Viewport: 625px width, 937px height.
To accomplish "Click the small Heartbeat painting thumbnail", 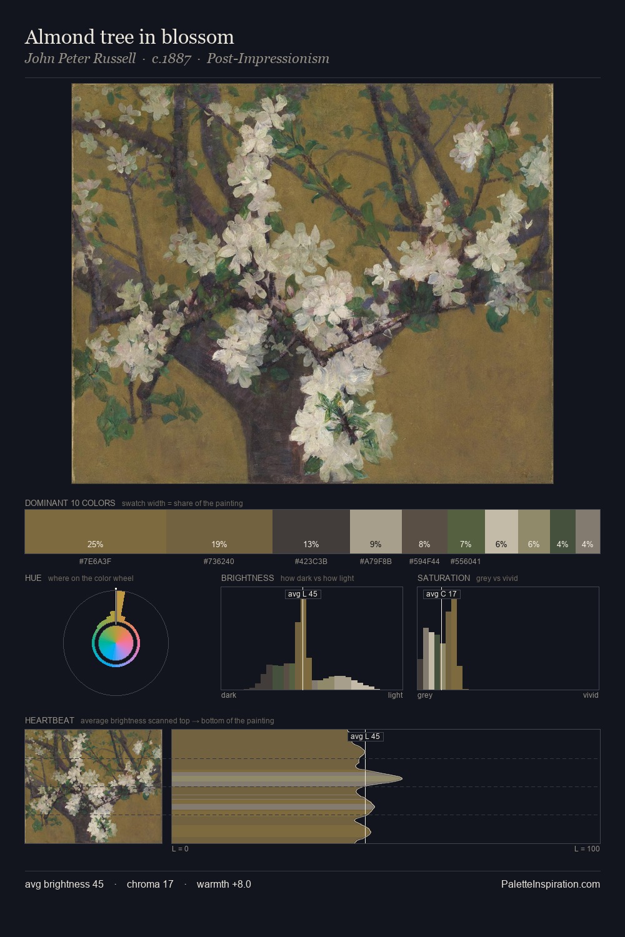I will (x=94, y=786).
